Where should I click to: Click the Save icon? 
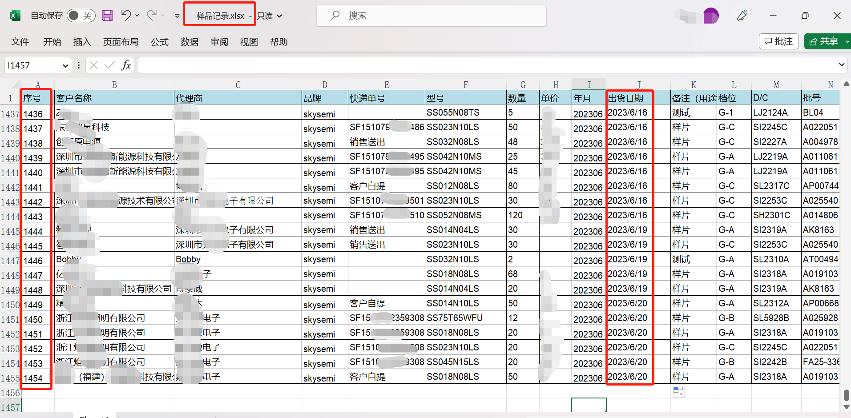(x=107, y=16)
